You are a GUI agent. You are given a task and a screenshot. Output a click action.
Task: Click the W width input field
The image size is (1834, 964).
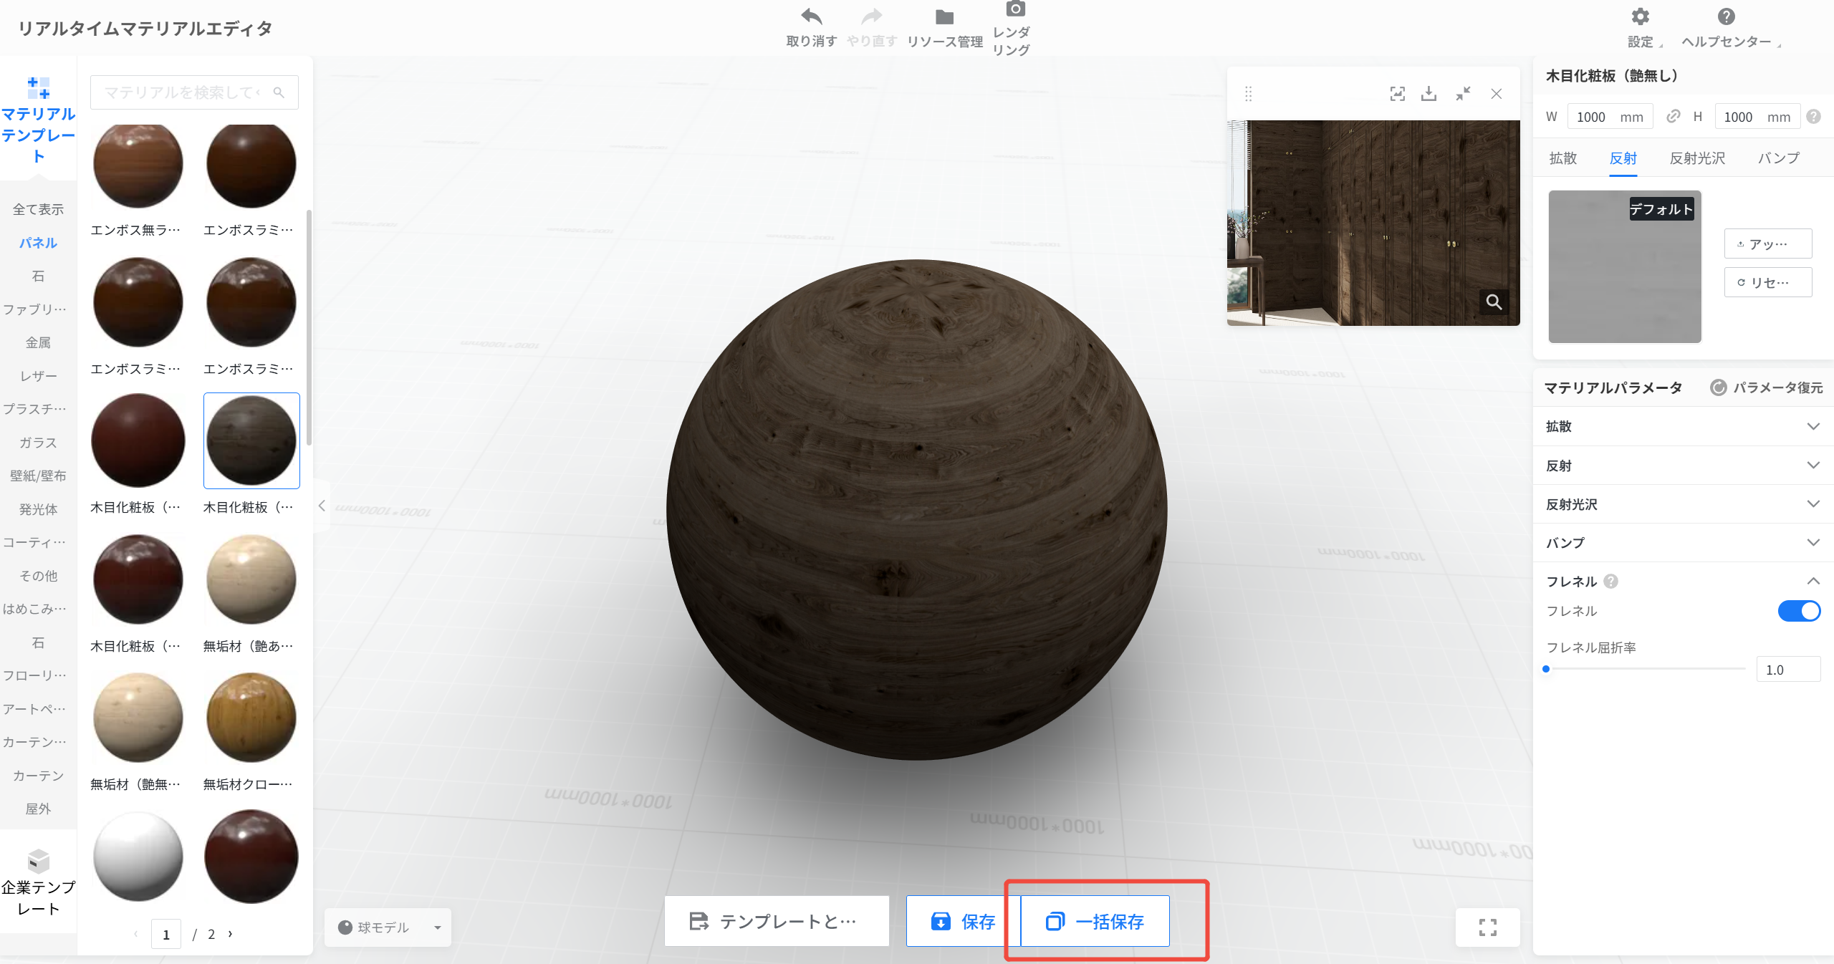click(1610, 116)
